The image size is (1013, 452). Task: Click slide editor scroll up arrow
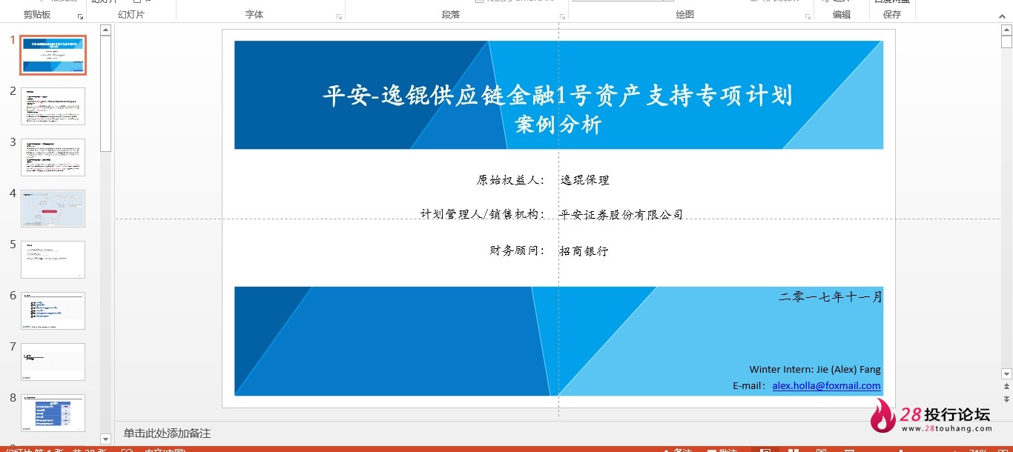coord(1006,30)
